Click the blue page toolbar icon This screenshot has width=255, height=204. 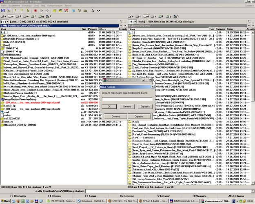click(74, 11)
